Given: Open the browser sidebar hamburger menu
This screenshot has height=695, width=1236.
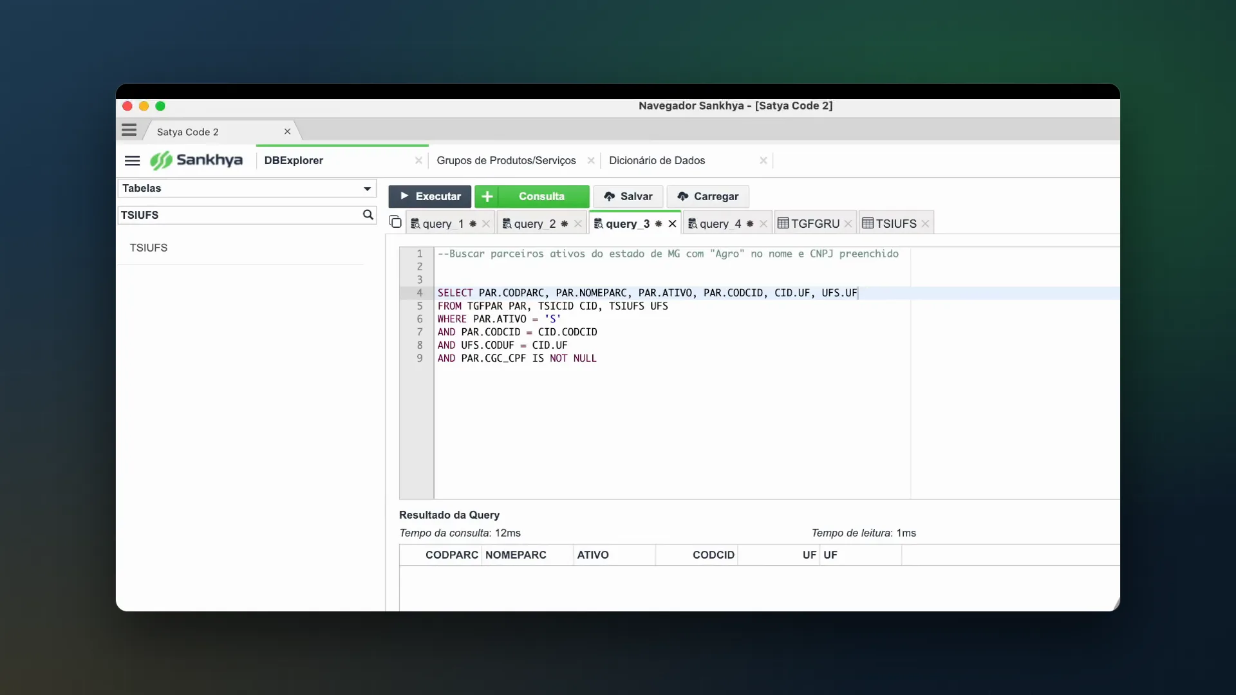Looking at the screenshot, I should [x=129, y=131].
